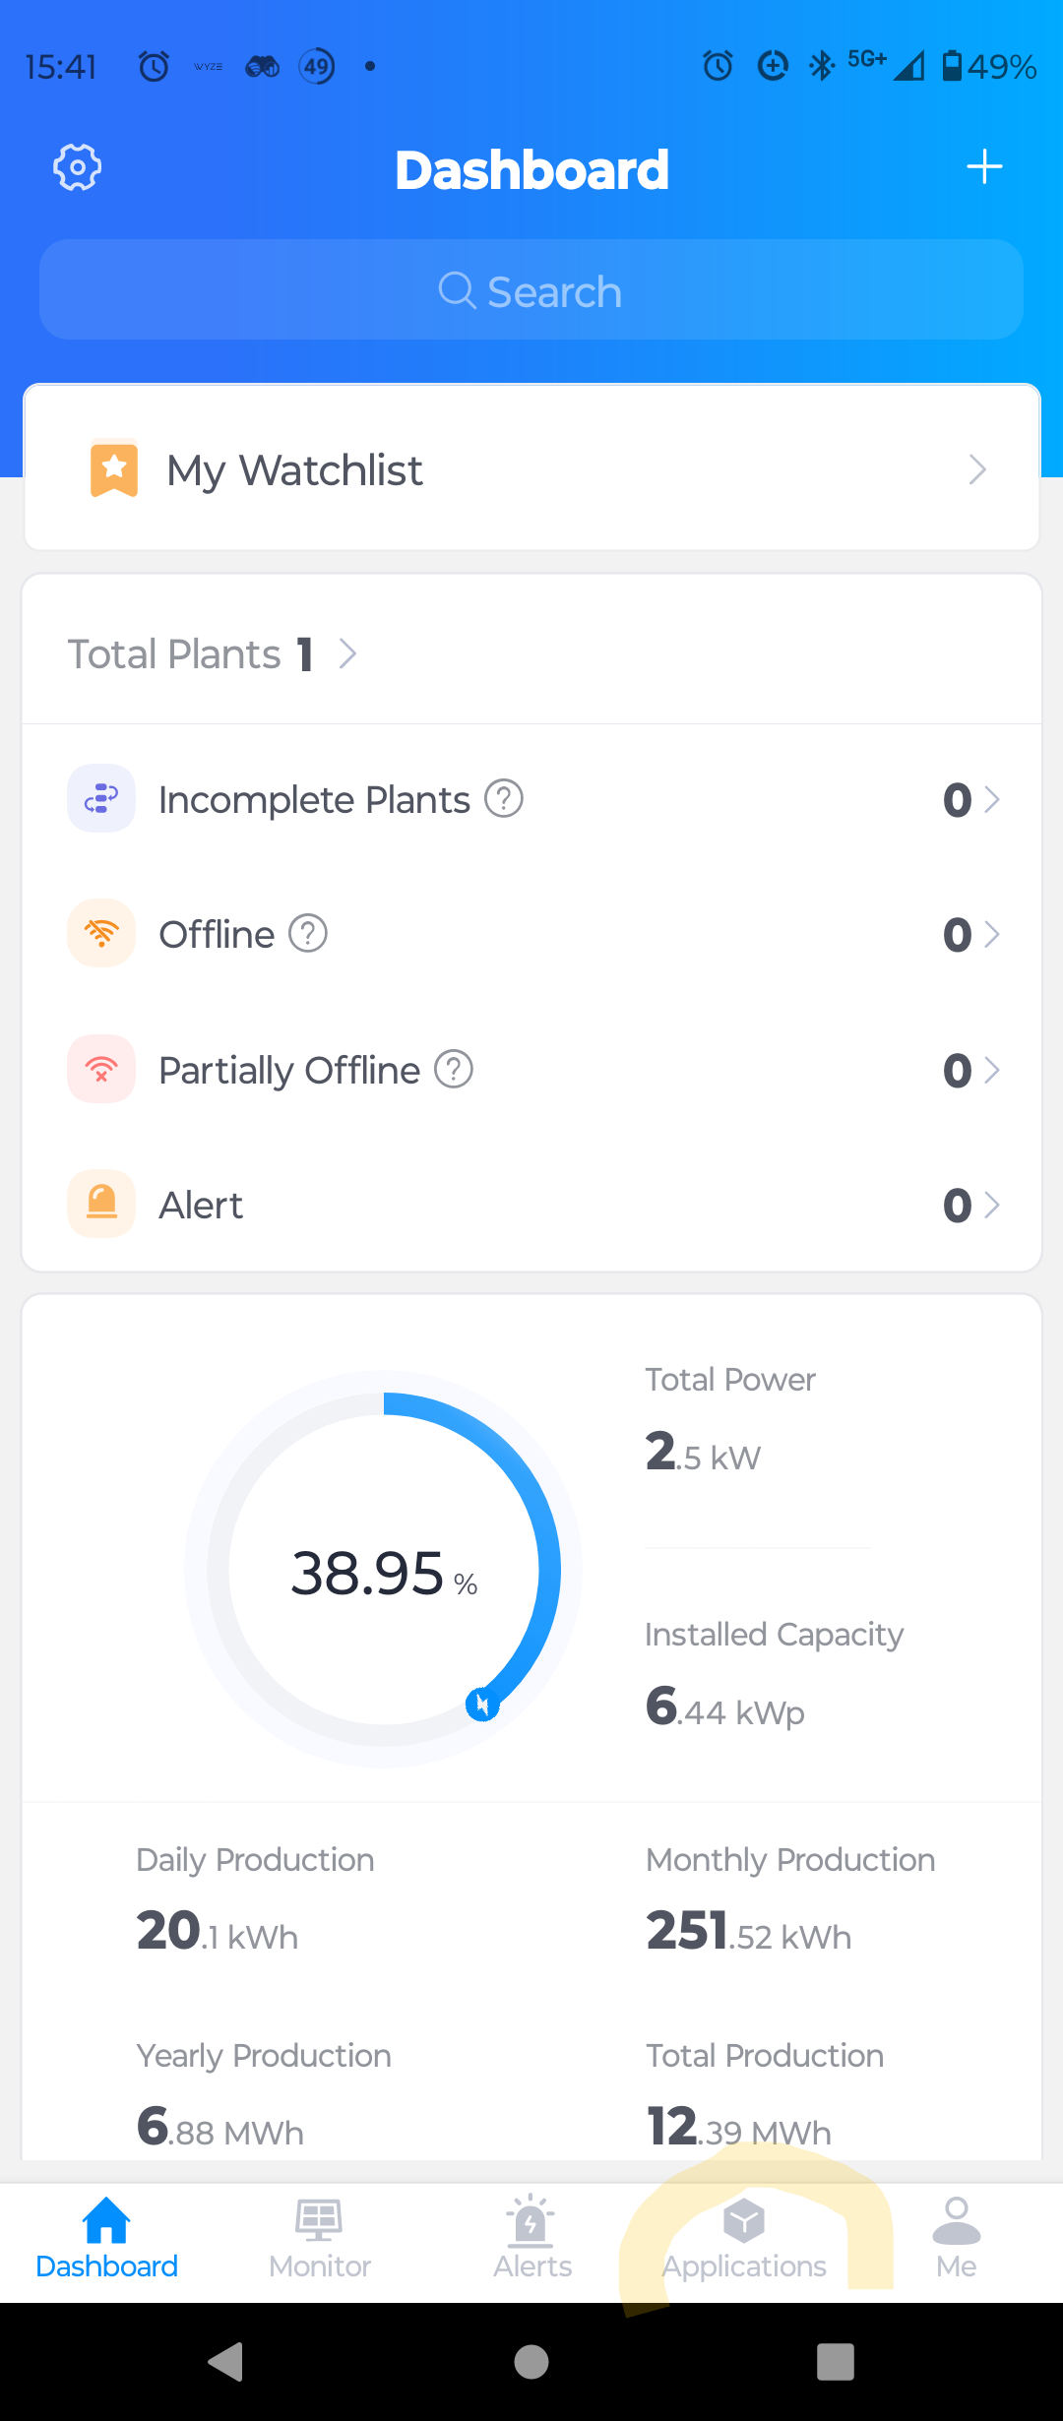Show help for Partially Offline
The height and width of the screenshot is (2421, 1063).
coord(454,1069)
